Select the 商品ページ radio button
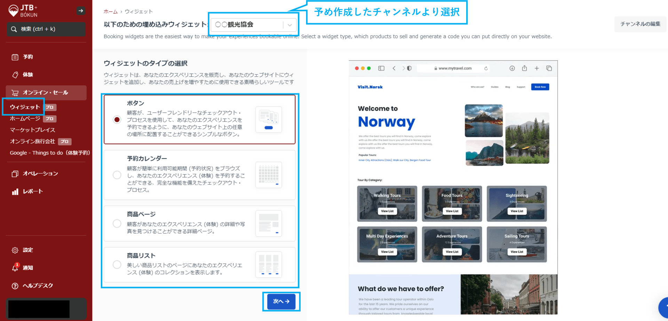668x321 pixels. pos(117,223)
